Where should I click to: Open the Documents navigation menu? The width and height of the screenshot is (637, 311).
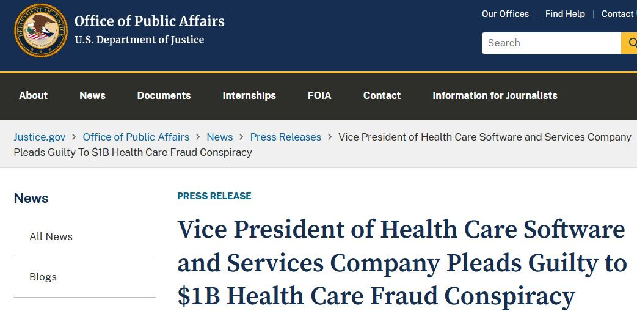coord(164,95)
